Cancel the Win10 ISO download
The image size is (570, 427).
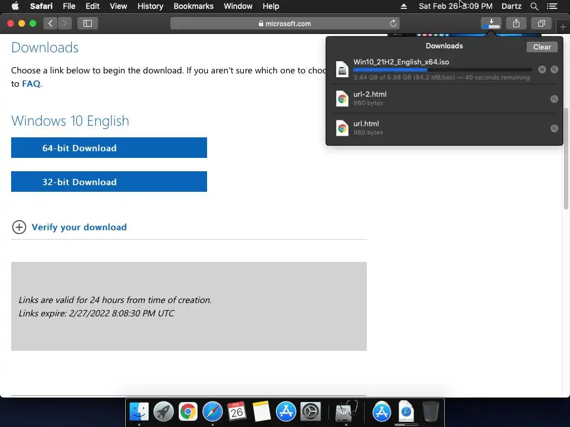point(542,69)
